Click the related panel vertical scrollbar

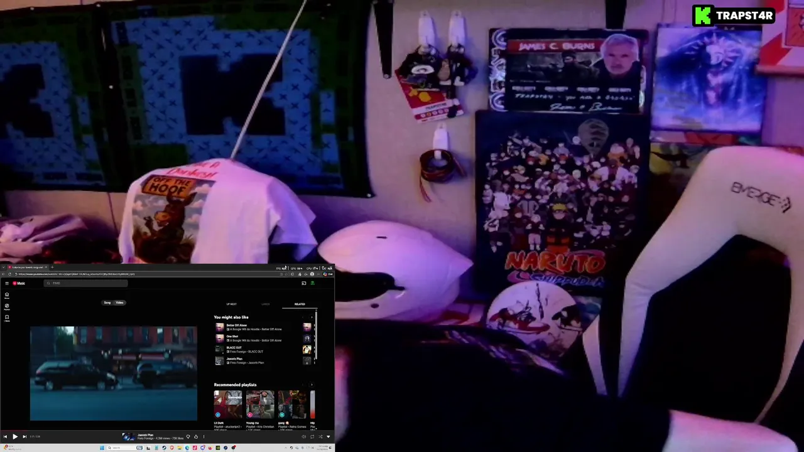click(x=316, y=336)
